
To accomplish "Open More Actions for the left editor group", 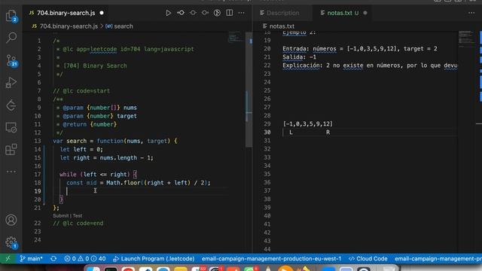I will click(x=241, y=13).
